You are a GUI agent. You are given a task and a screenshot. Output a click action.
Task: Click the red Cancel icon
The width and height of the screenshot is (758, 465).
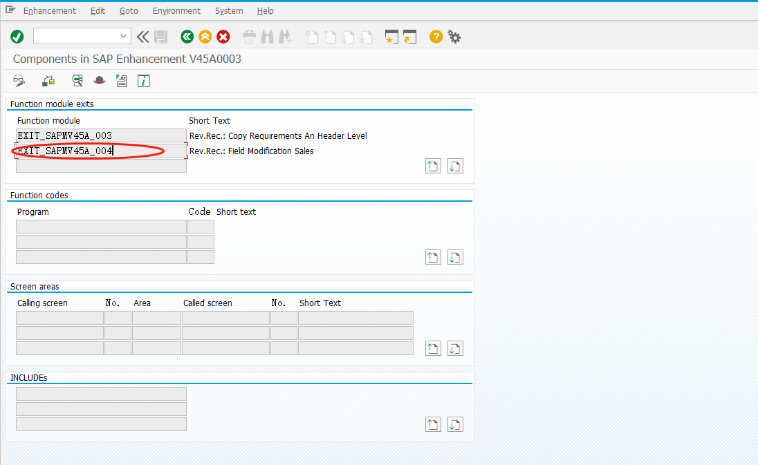click(x=223, y=37)
